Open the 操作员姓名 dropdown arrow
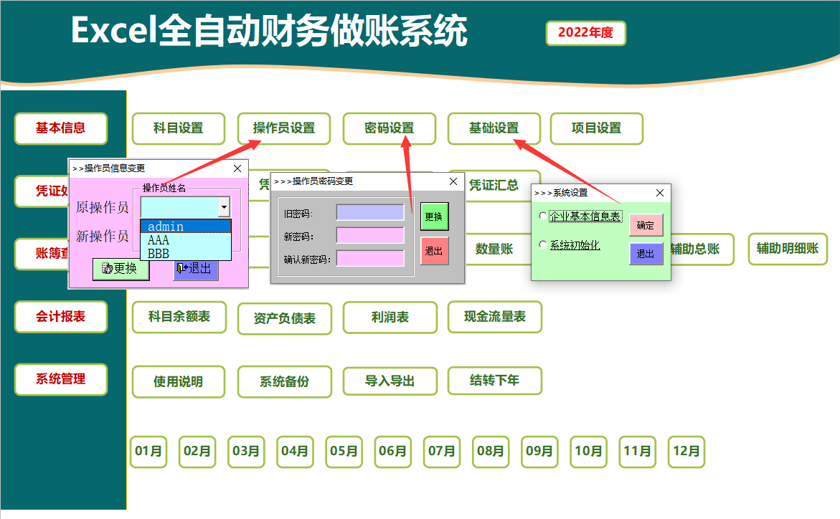This screenshot has width=840, height=519. click(x=225, y=208)
